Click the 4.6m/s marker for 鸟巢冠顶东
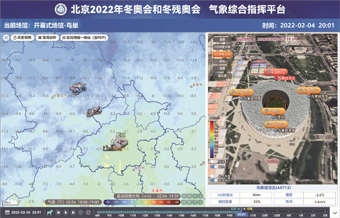This screenshot has height=218, width=340. 308,90
